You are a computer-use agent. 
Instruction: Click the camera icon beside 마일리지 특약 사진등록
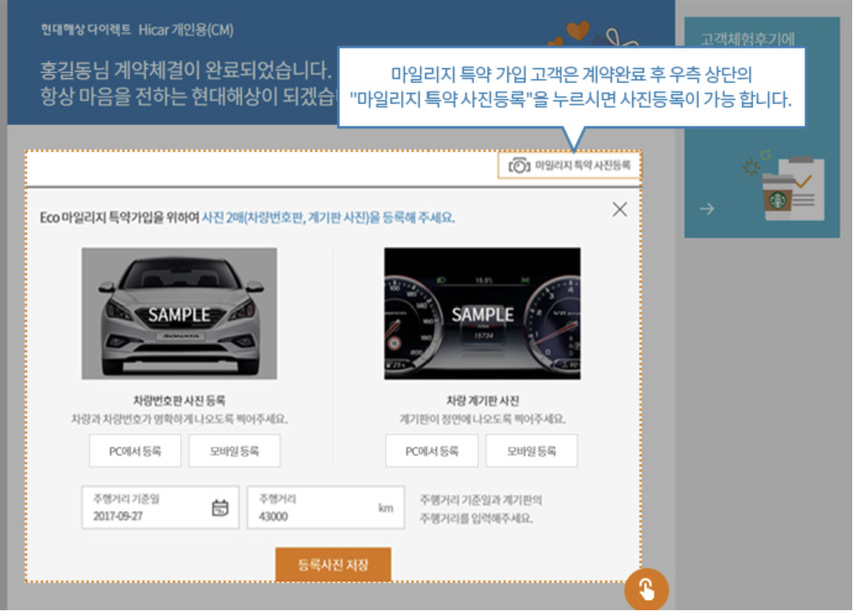point(519,166)
